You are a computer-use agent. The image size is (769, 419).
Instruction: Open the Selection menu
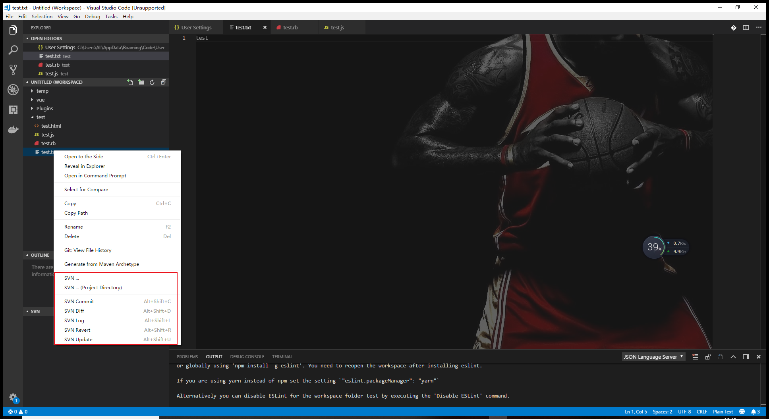point(42,16)
